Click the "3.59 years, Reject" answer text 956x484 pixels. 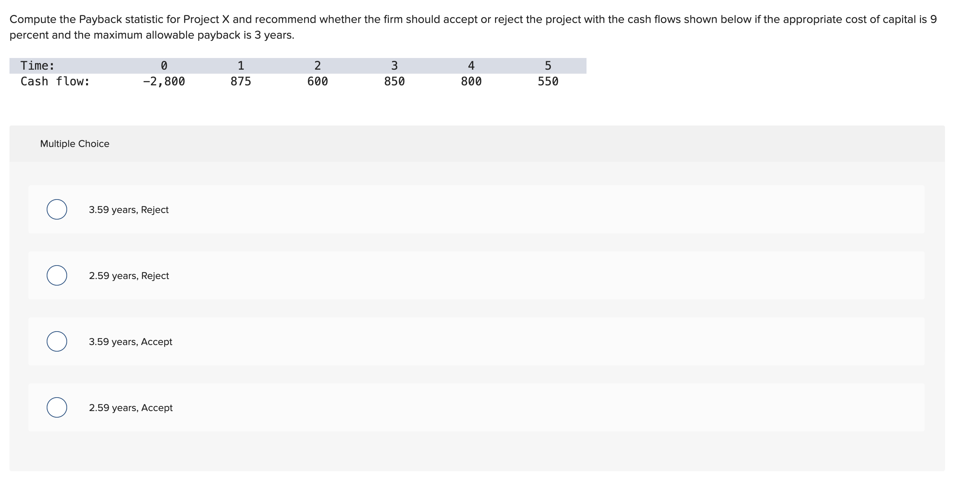(128, 209)
